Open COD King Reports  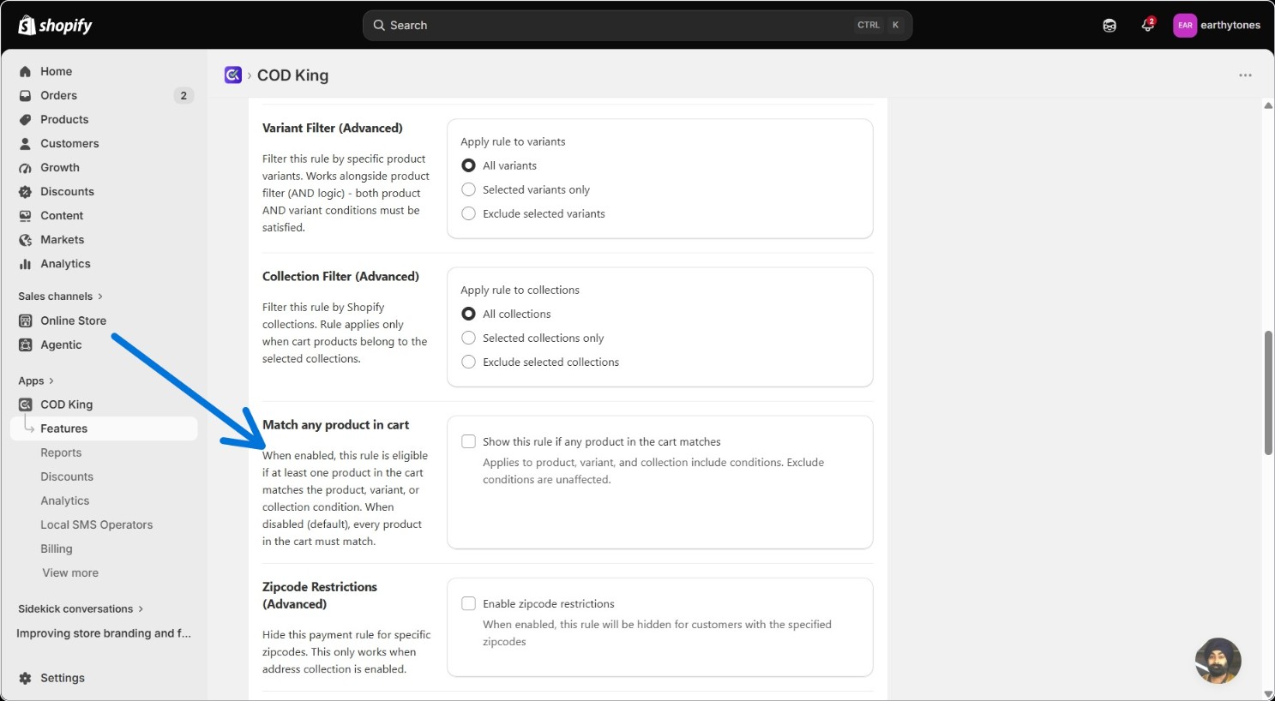click(x=61, y=452)
